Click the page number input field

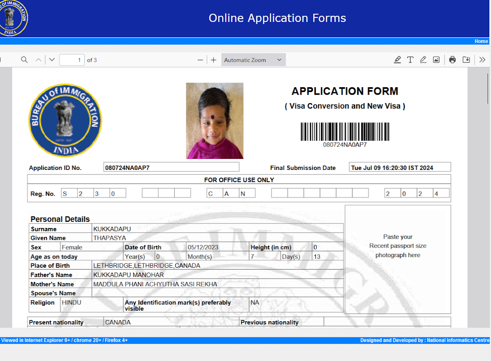(x=72, y=60)
